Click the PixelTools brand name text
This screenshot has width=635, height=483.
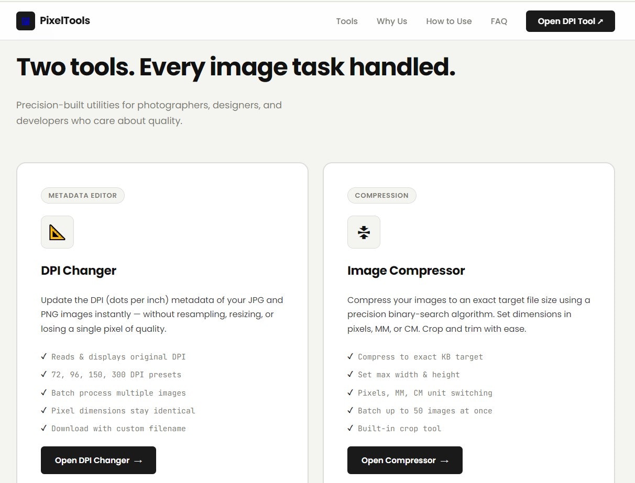[x=64, y=20]
